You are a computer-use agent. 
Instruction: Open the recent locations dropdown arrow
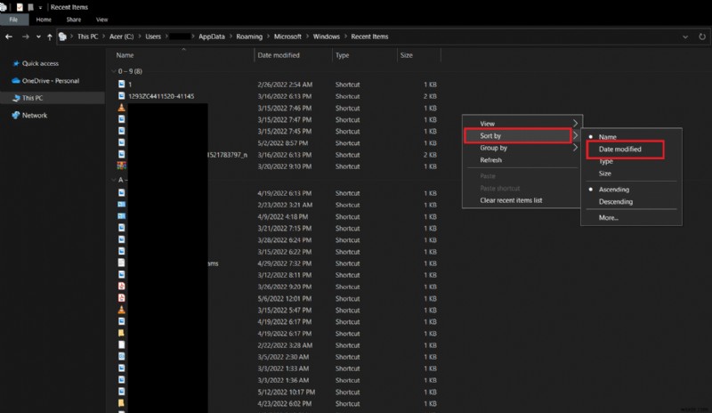point(38,36)
